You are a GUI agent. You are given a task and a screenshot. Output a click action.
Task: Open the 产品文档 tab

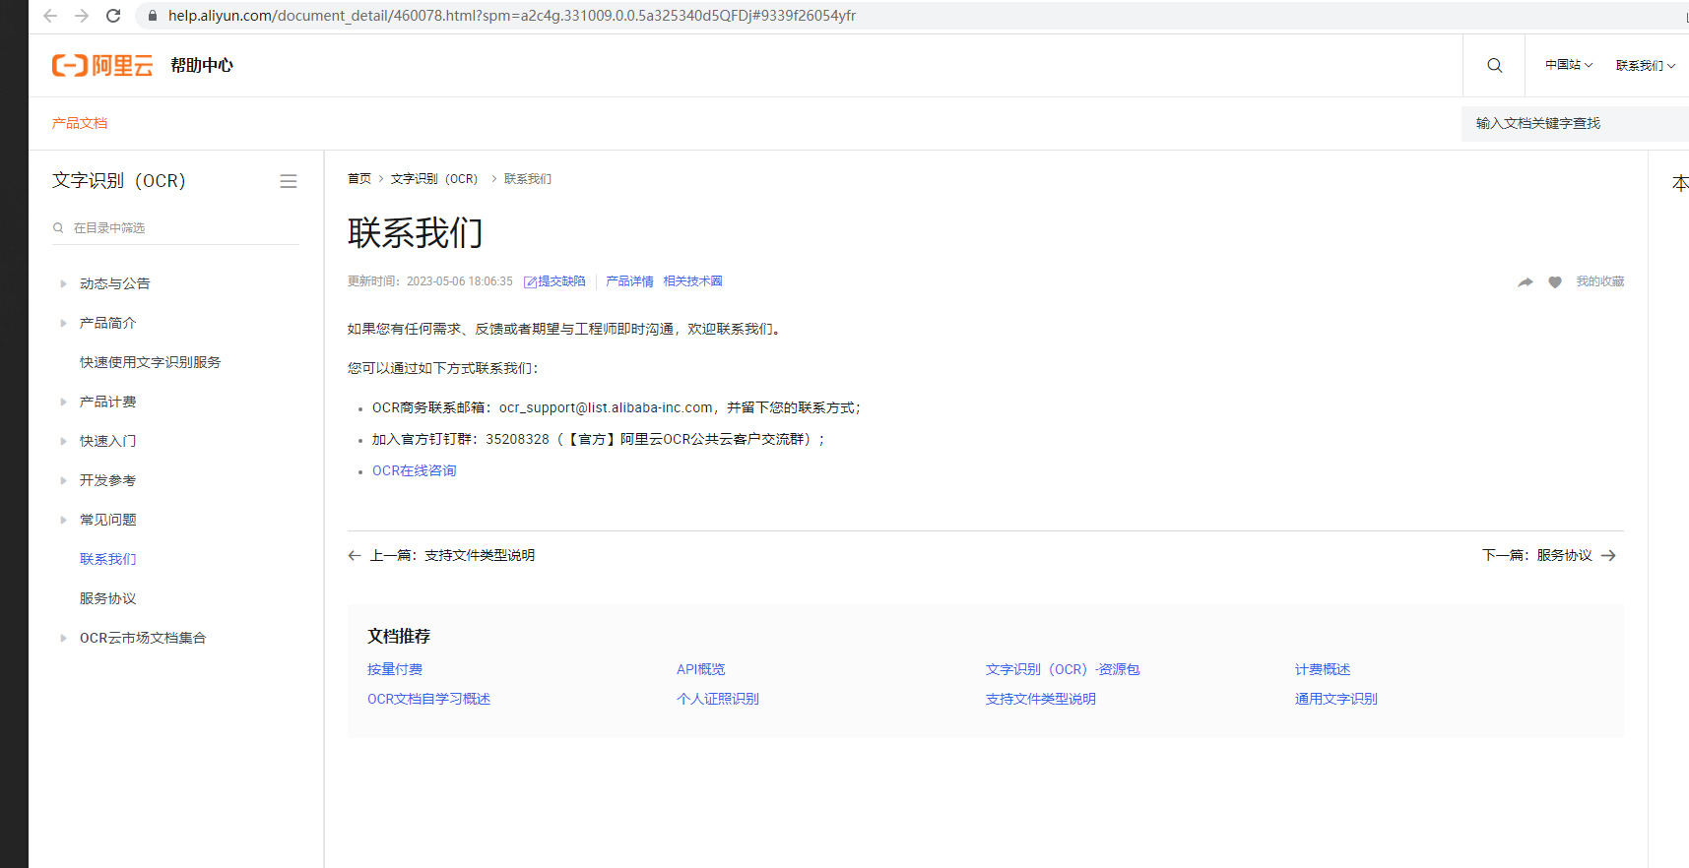tap(80, 123)
